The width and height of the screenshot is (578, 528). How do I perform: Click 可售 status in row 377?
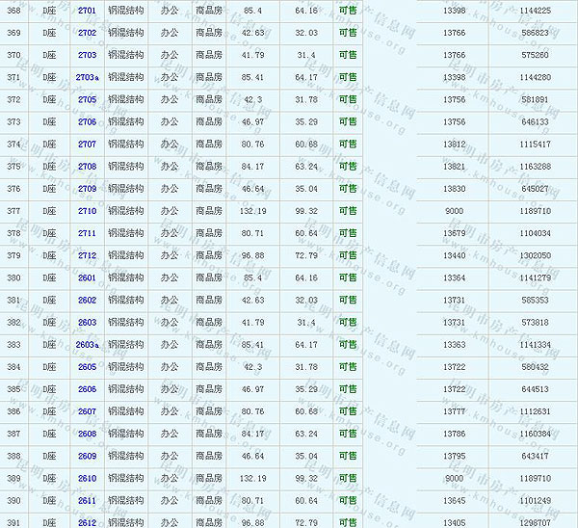pos(347,210)
